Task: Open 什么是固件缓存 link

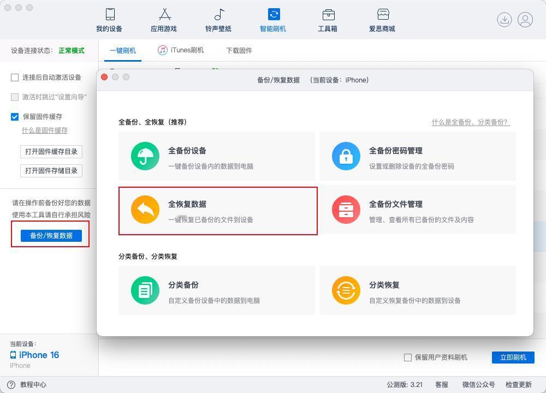Action: [45, 130]
